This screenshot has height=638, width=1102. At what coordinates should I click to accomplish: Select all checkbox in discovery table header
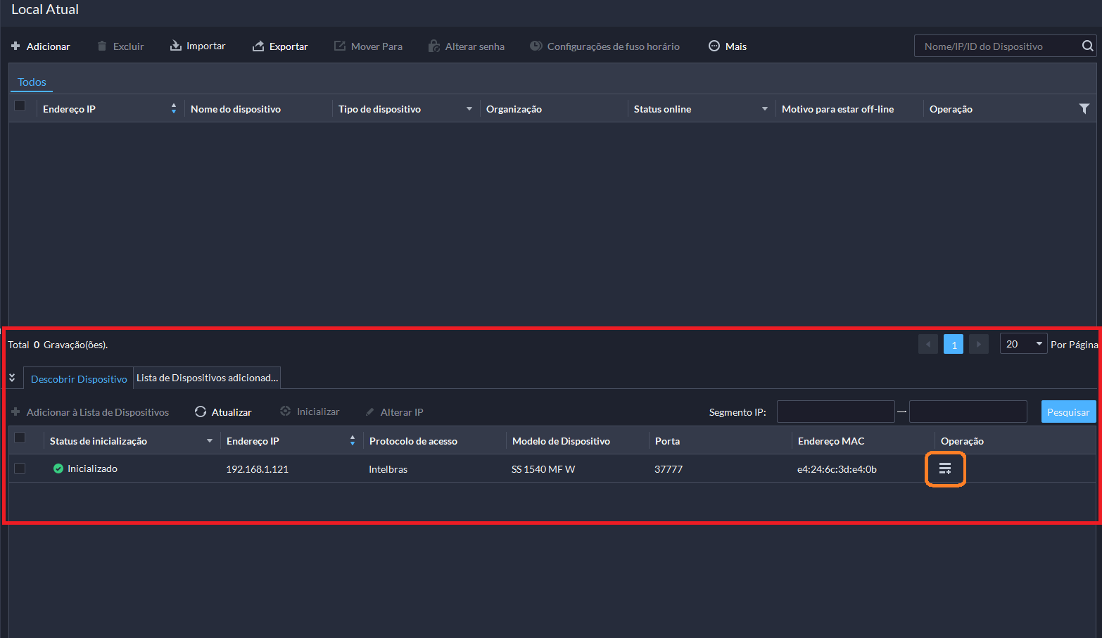[20, 438]
